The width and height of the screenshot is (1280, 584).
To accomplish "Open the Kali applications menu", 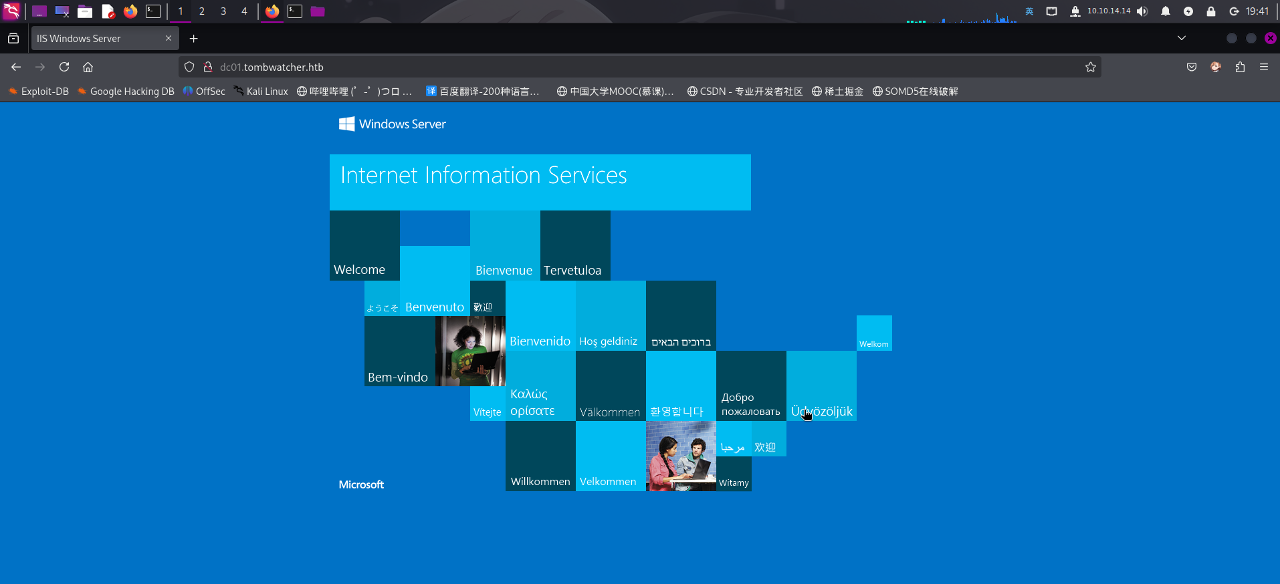I will (11, 11).
